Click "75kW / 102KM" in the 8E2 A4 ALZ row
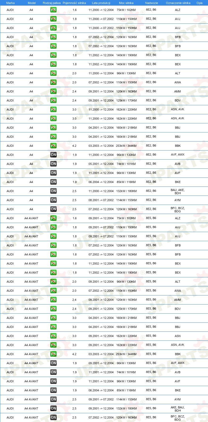The height and width of the screenshot is (422, 208). pos(126,10)
